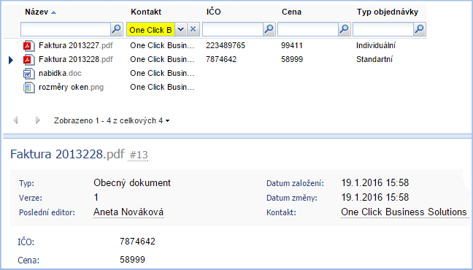Image resolution: width=473 pixels, height=270 pixels.
Task: Focus the Typ objednávky filter input field
Action: tap(383, 29)
